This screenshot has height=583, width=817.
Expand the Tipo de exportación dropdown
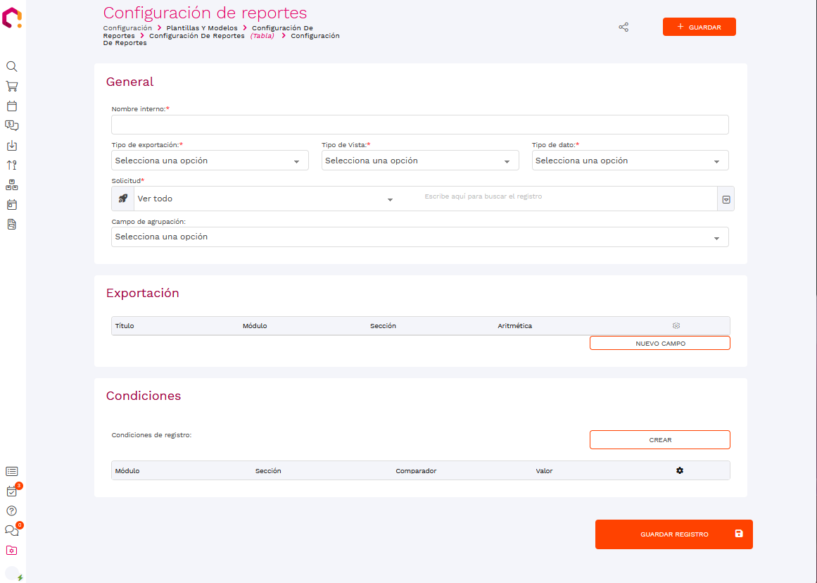210,161
